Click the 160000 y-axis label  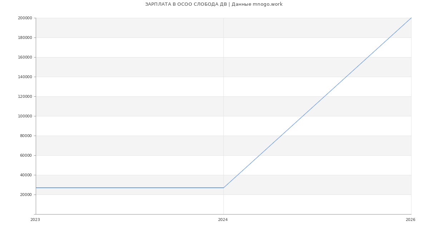(x=25, y=57)
